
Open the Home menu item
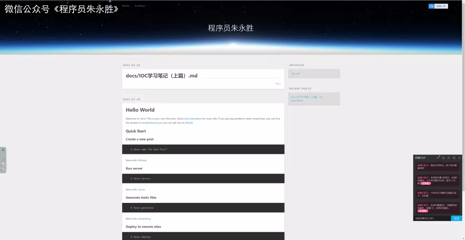click(125, 6)
